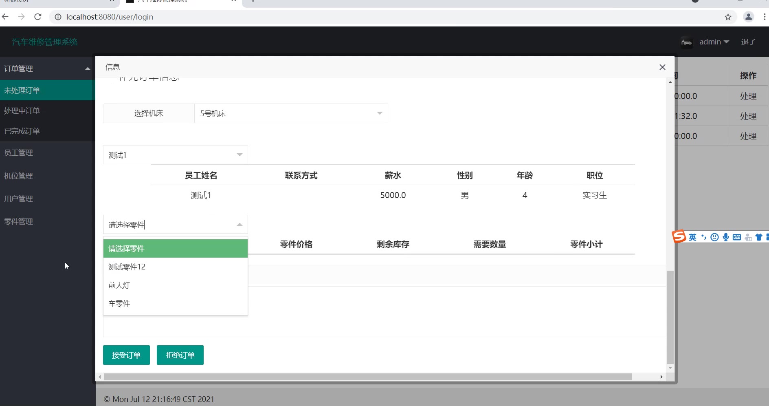
Task: Click the 性别 column header
Action: 465,175
